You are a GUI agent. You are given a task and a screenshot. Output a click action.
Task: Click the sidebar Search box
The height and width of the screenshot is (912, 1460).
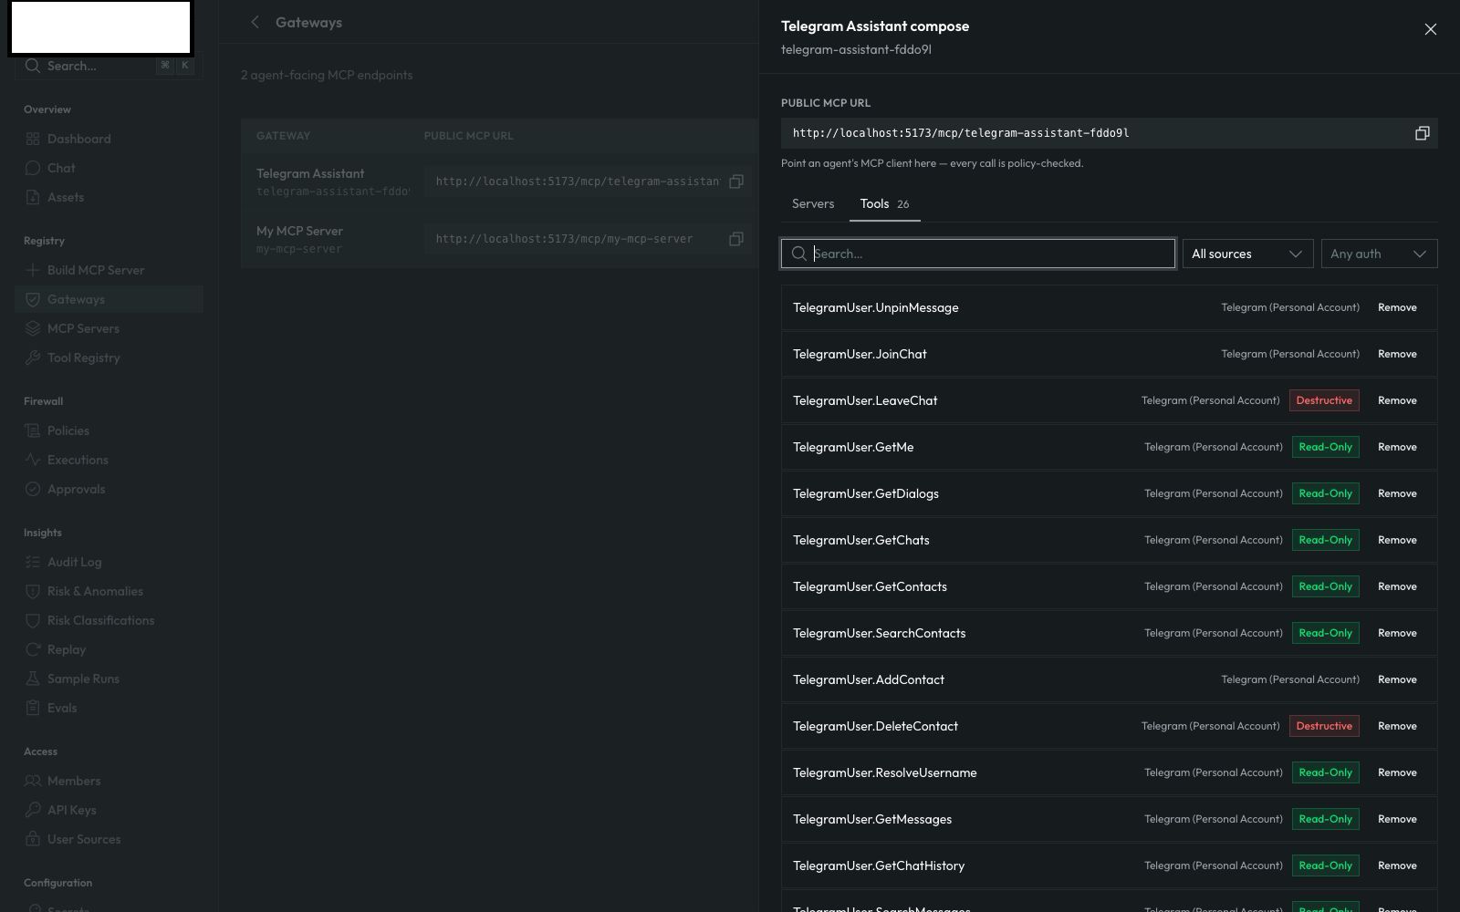pyautogui.click(x=109, y=66)
